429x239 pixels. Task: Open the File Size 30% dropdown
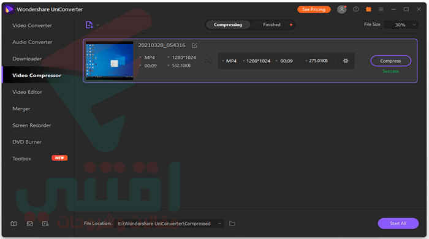click(x=401, y=25)
